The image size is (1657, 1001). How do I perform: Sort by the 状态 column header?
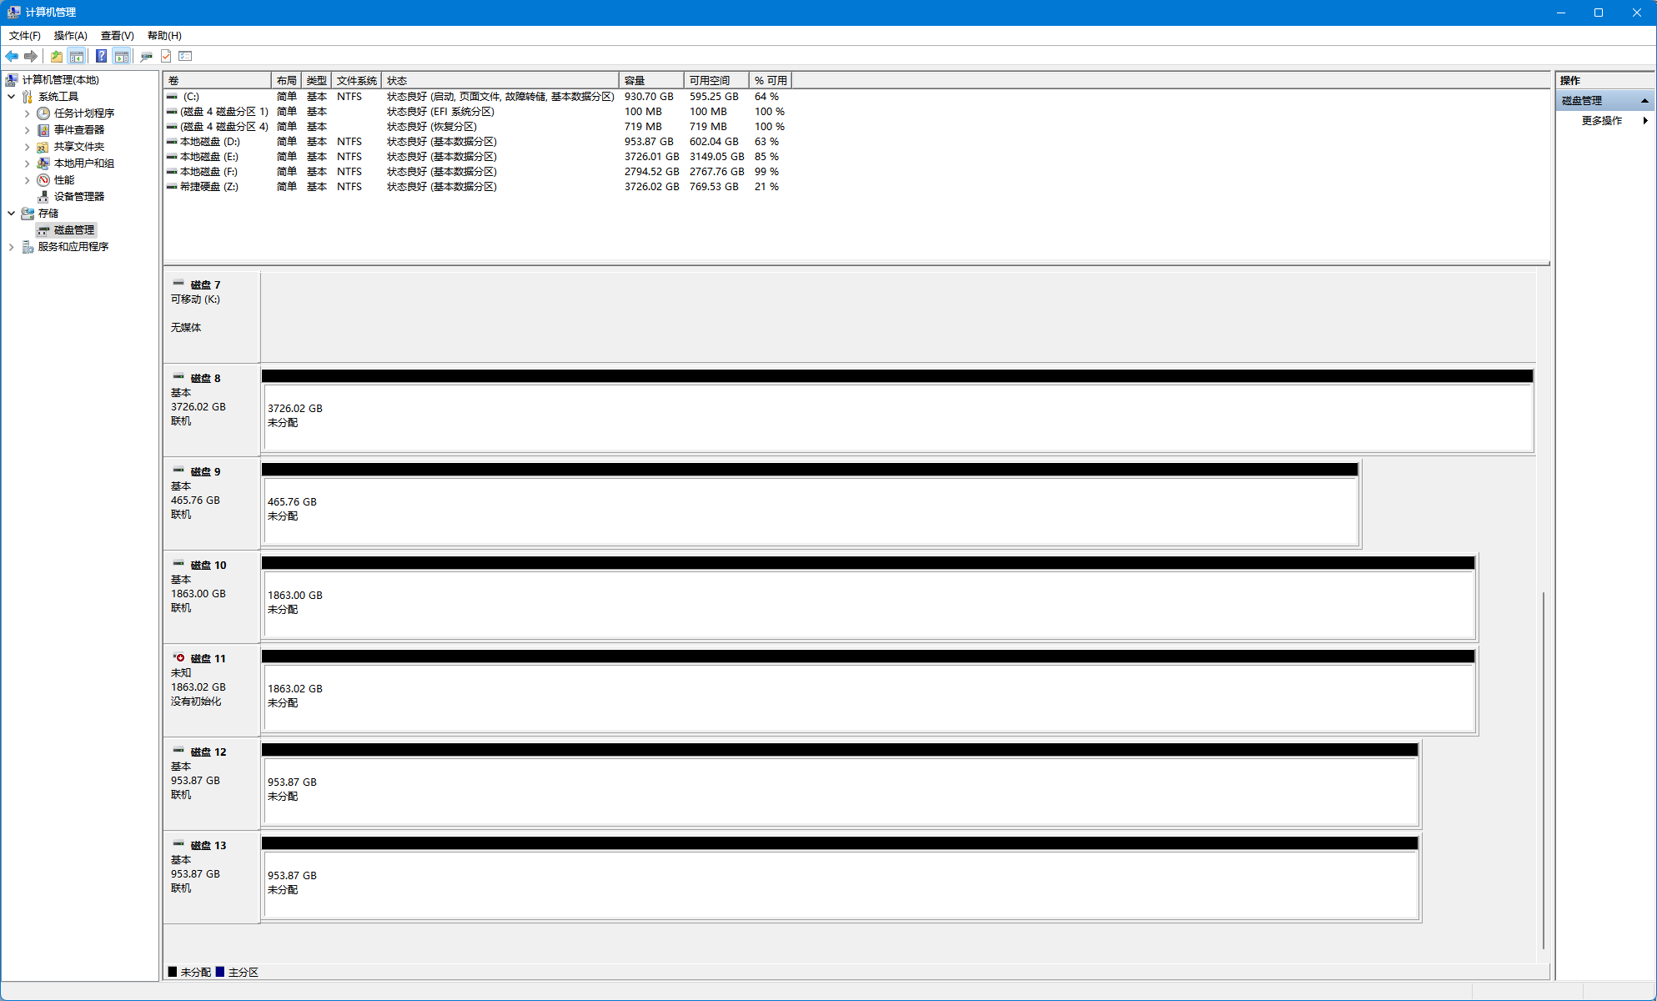click(500, 81)
